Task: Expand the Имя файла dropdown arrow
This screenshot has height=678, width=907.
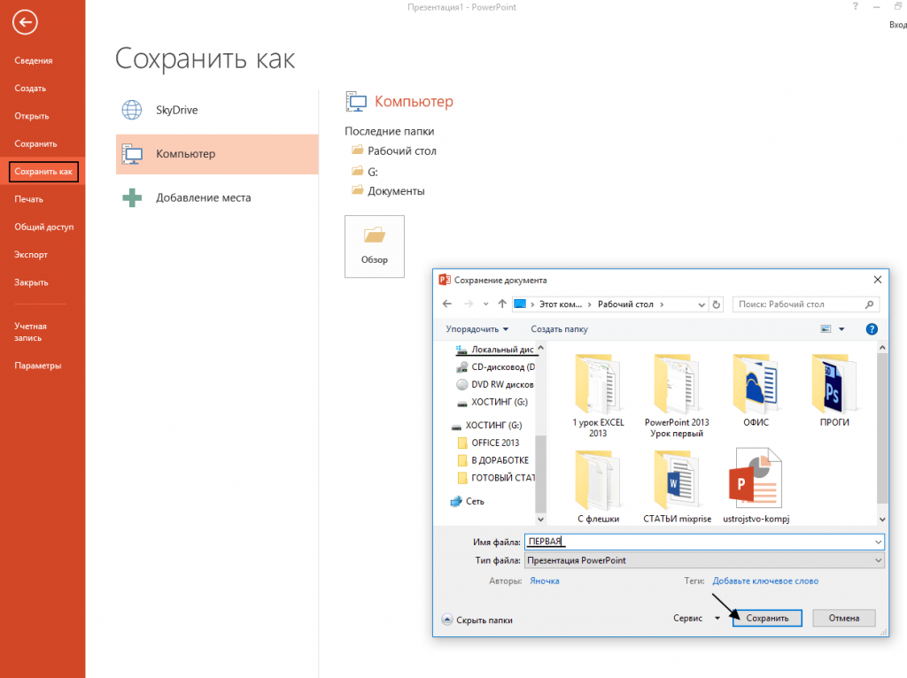Action: point(878,542)
